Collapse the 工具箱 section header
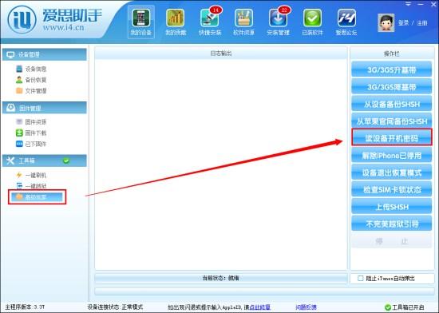The image size is (439, 313). coord(45,160)
